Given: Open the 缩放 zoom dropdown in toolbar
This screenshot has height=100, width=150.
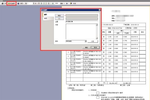Looking at the screenshot, I should point(64,3).
